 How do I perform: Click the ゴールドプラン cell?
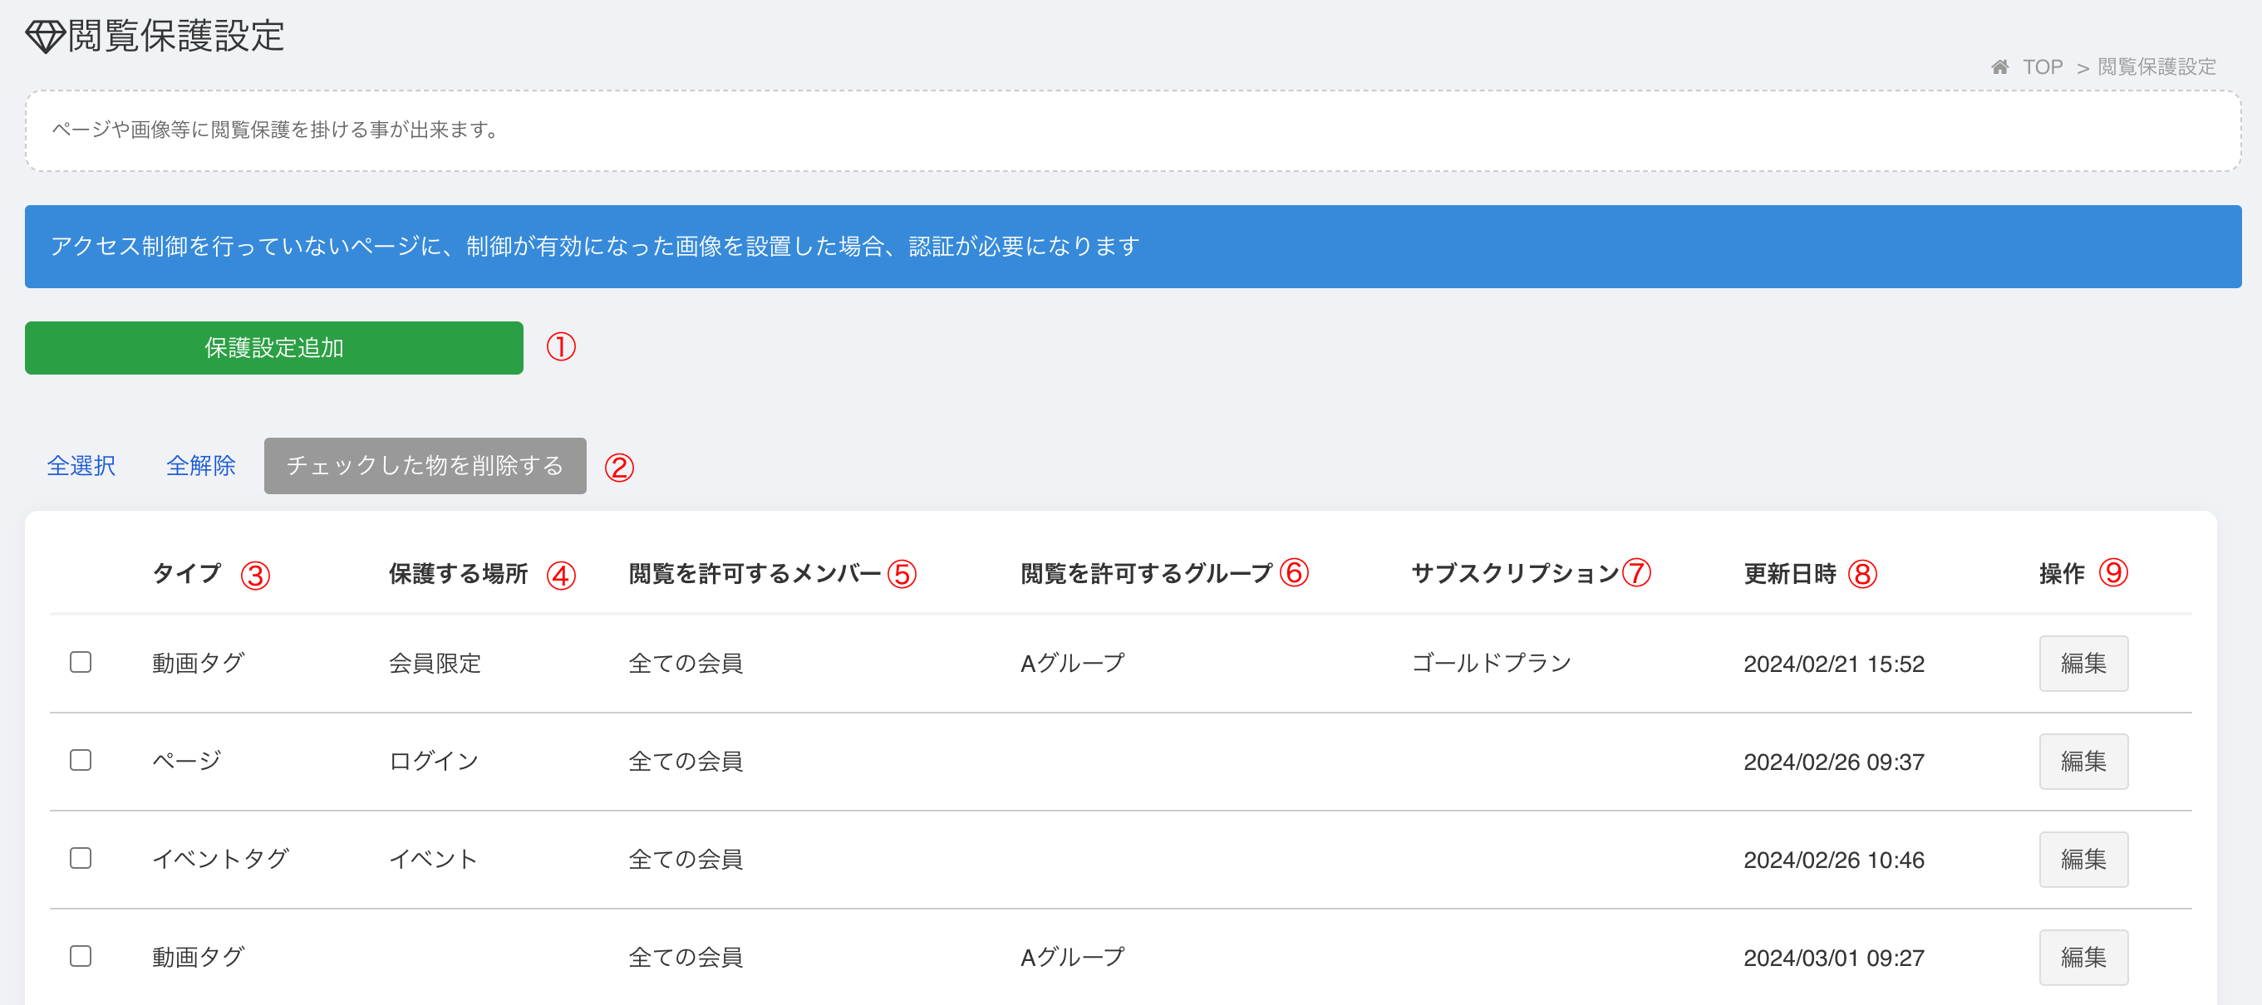point(1491,664)
